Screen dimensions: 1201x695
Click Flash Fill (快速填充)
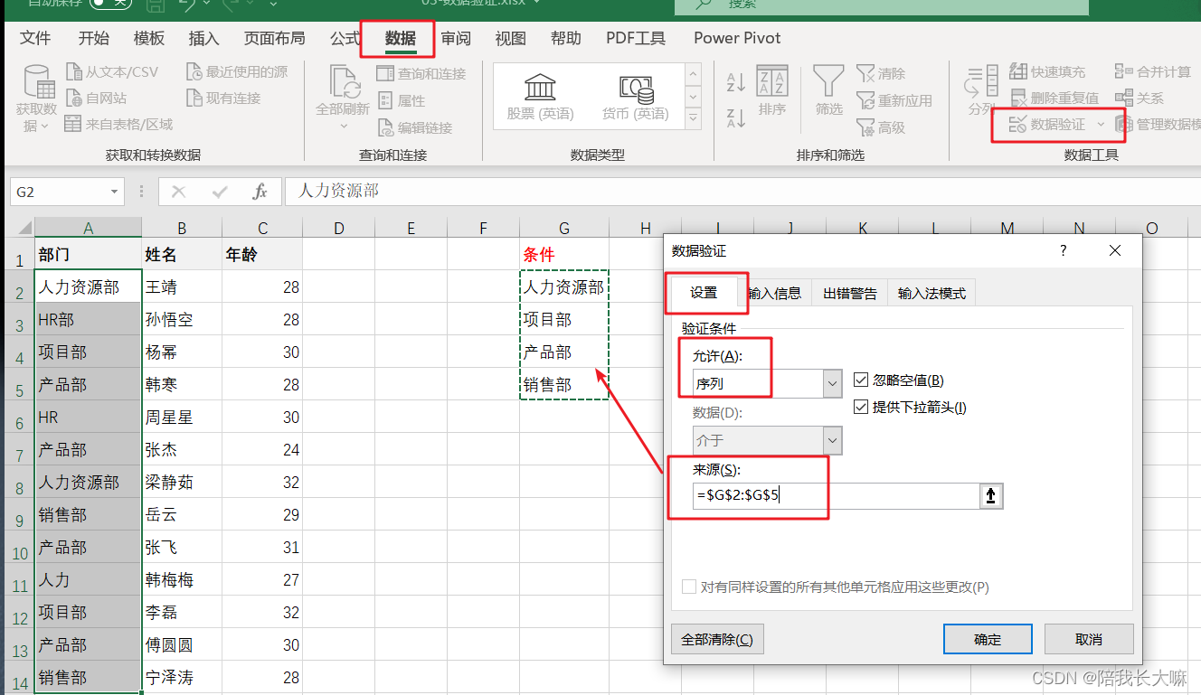coord(1047,71)
